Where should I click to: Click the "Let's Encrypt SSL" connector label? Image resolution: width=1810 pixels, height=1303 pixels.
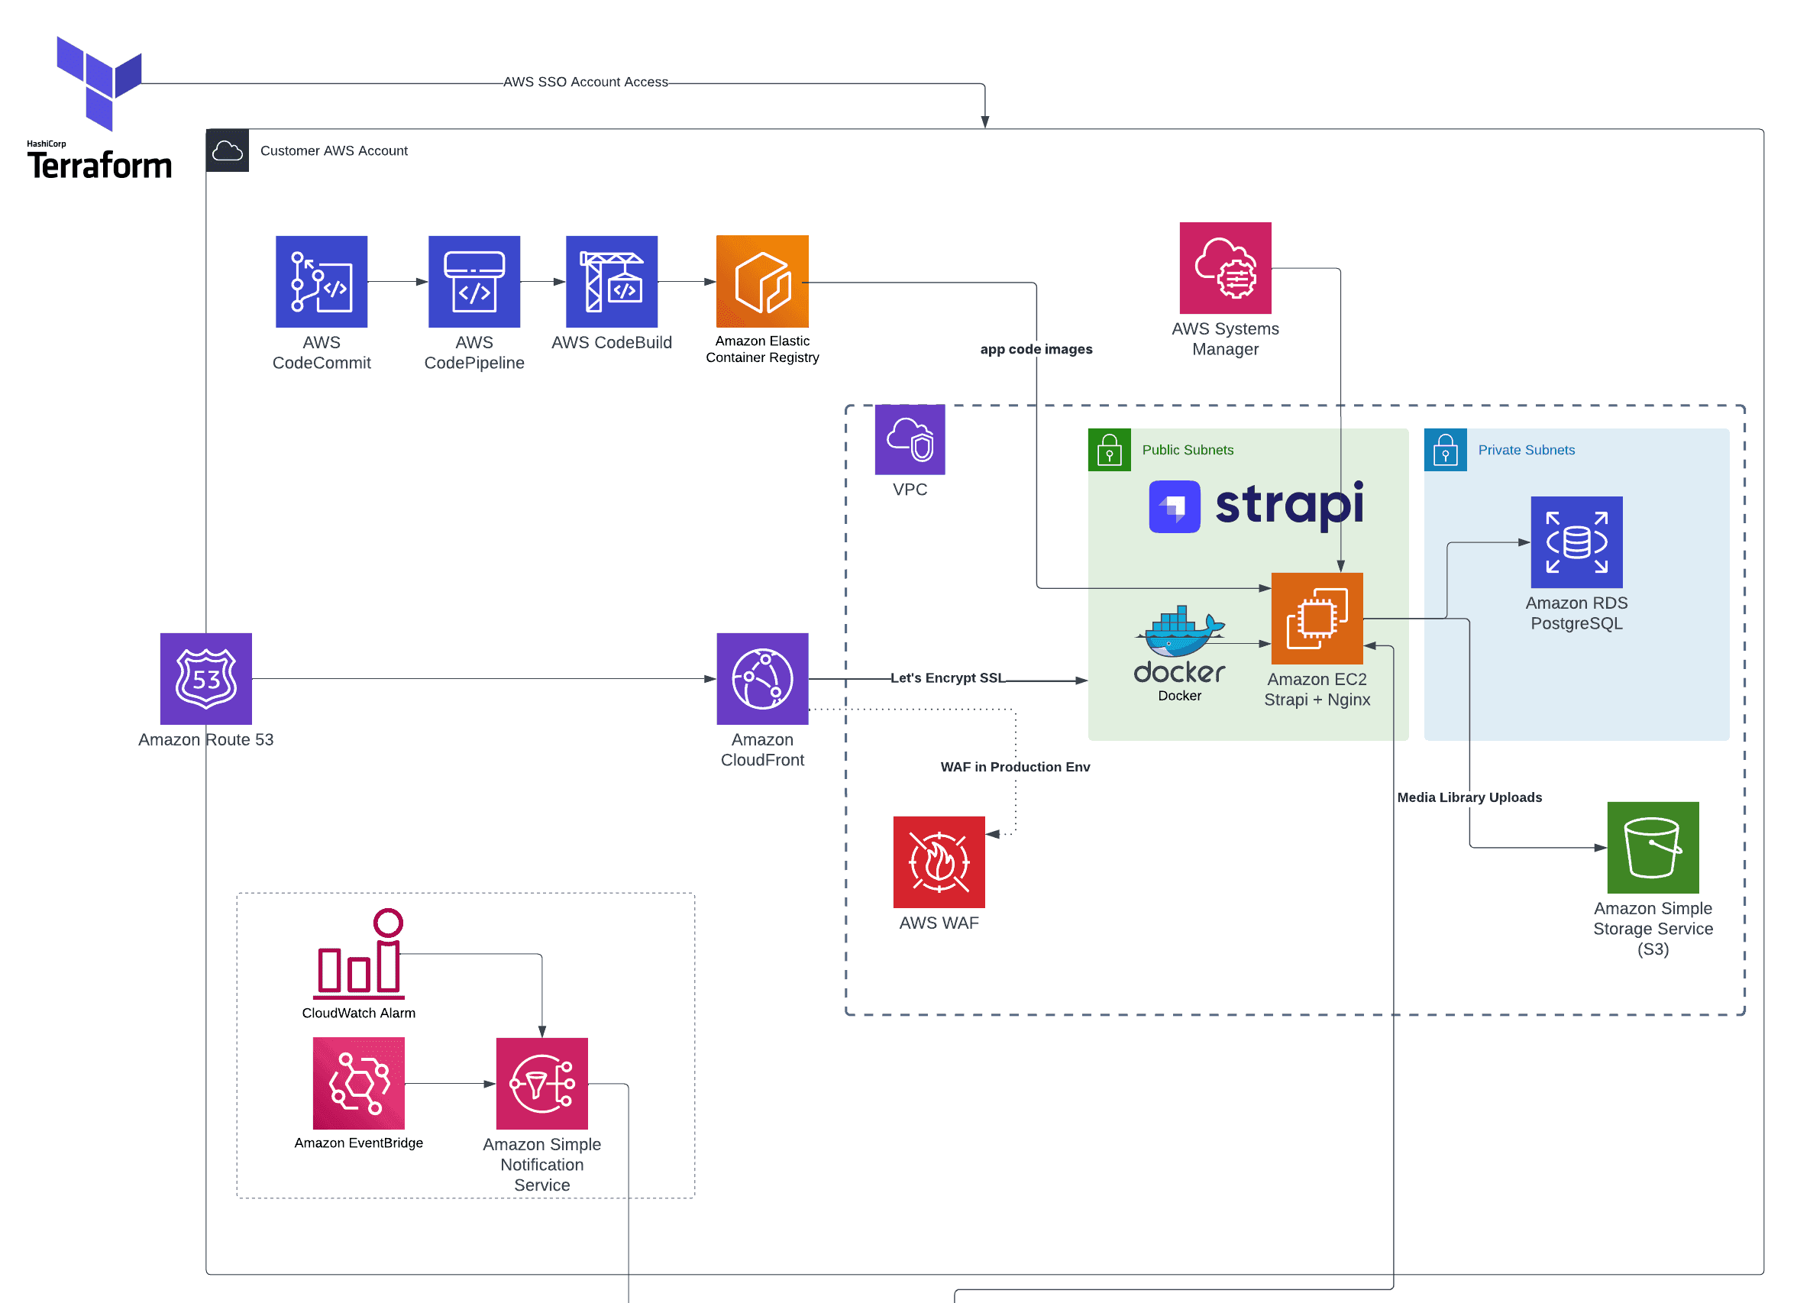[x=947, y=677]
